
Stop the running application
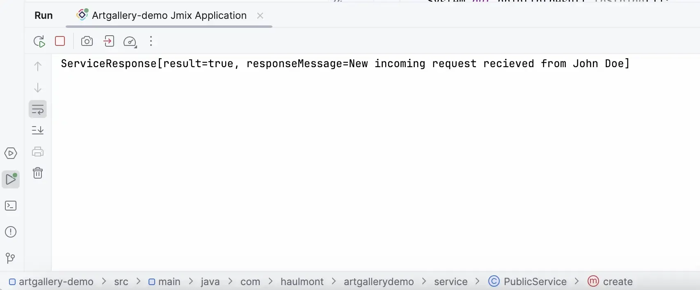click(x=60, y=41)
